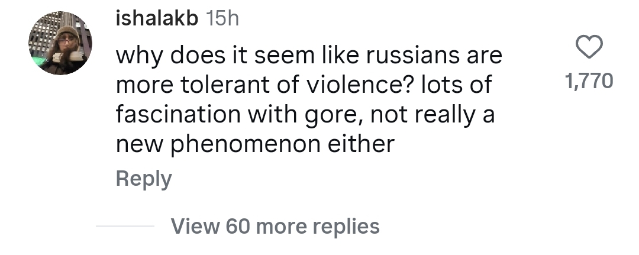
Task: Click the 15h timestamp
Action: (222, 19)
